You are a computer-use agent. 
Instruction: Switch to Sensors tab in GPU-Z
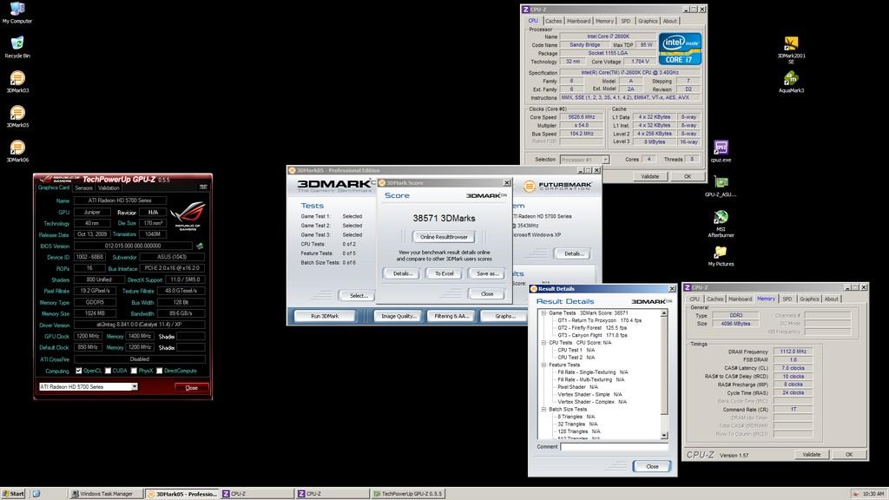click(84, 187)
